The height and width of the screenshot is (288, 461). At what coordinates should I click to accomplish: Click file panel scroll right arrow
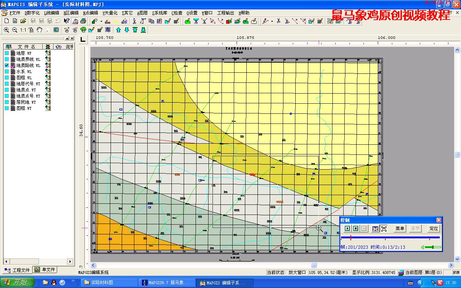[70, 262]
